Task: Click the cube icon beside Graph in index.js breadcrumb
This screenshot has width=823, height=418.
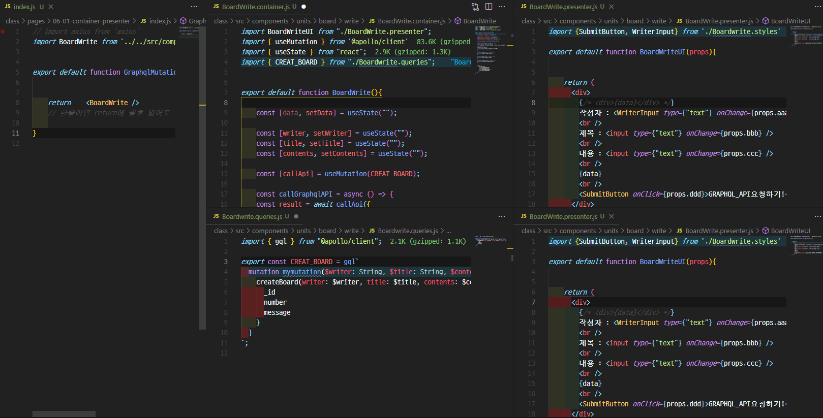Action: [183, 21]
